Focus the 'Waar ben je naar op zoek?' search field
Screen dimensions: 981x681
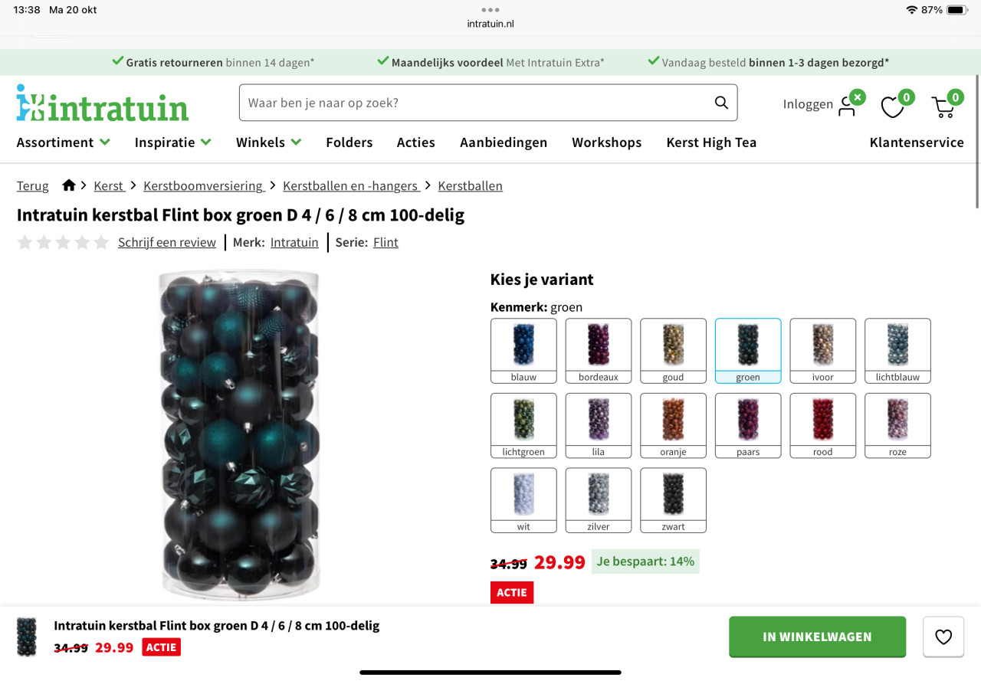[488, 103]
